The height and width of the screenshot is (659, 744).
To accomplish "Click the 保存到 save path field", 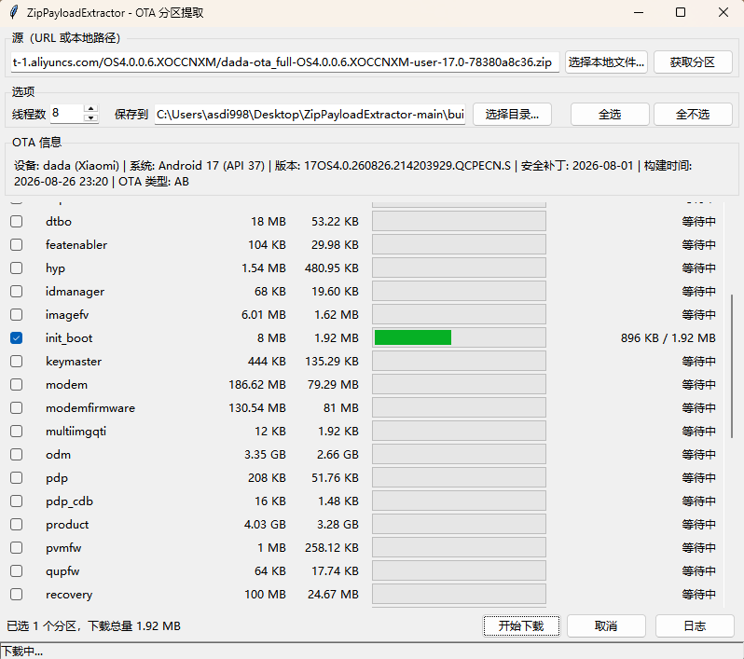I will coord(310,115).
